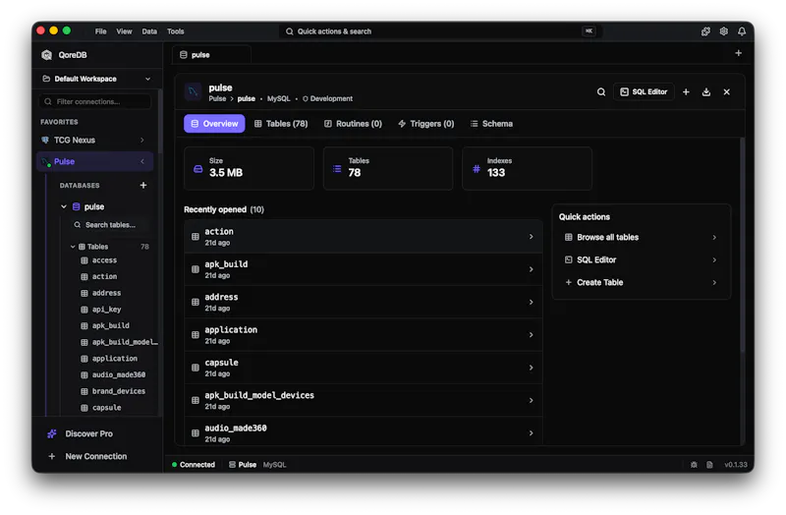786x515 pixels.
Task: Click the pulse database icon in the sidebar tree
Action: 77,207
